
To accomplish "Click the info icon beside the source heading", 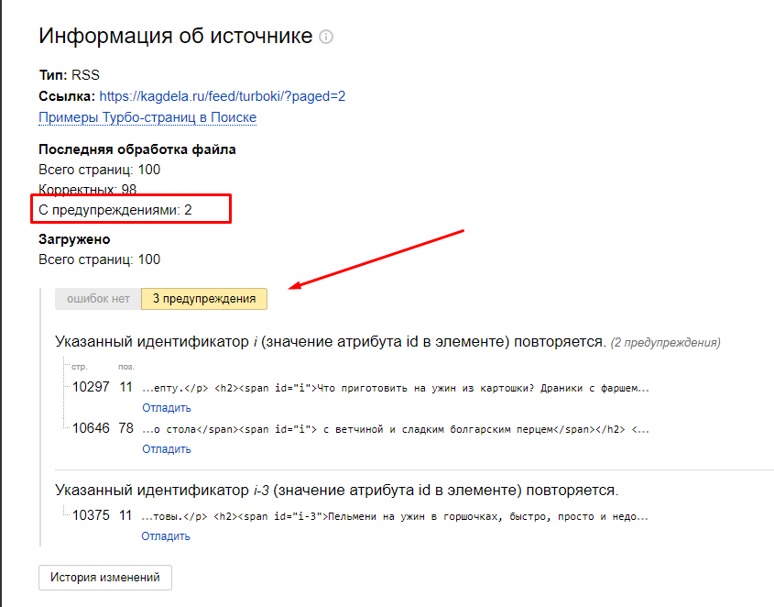I will pos(326,38).
